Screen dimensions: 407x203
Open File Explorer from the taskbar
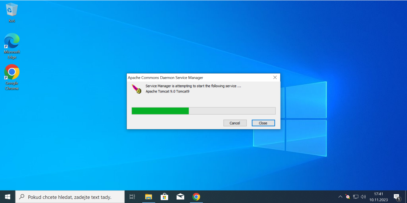tap(148, 197)
